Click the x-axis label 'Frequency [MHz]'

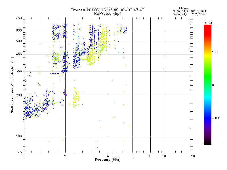coord(108,160)
